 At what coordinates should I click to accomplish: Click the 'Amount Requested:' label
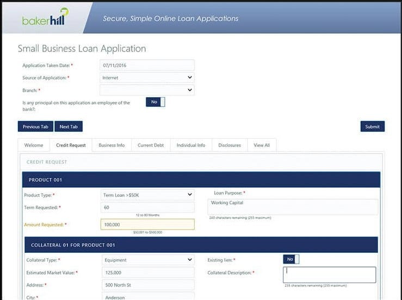pyautogui.click(x=44, y=225)
